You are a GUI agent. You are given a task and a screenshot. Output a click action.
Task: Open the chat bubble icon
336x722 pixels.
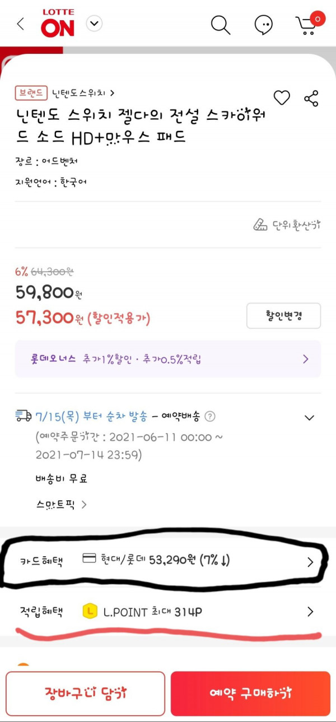pyautogui.click(x=263, y=24)
